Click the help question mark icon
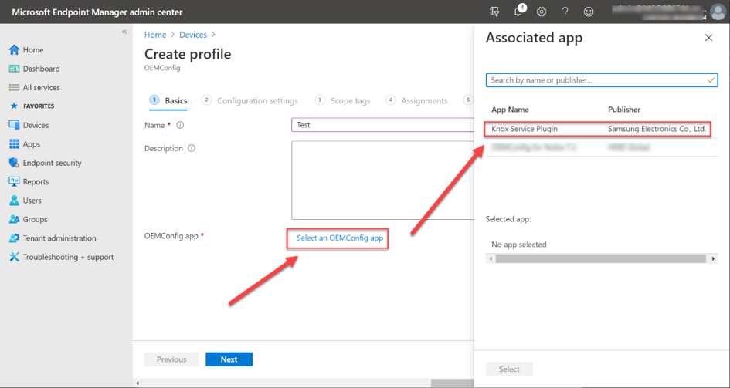The width and height of the screenshot is (730, 388). 565,12
